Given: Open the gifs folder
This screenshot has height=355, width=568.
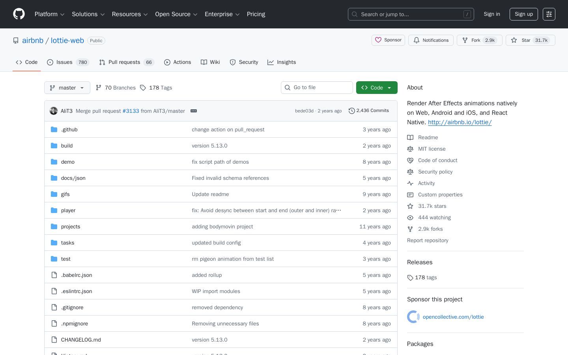Looking at the screenshot, I should (65, 194).
